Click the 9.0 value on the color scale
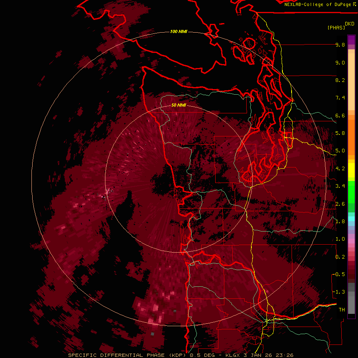 [x=340, y=62]
